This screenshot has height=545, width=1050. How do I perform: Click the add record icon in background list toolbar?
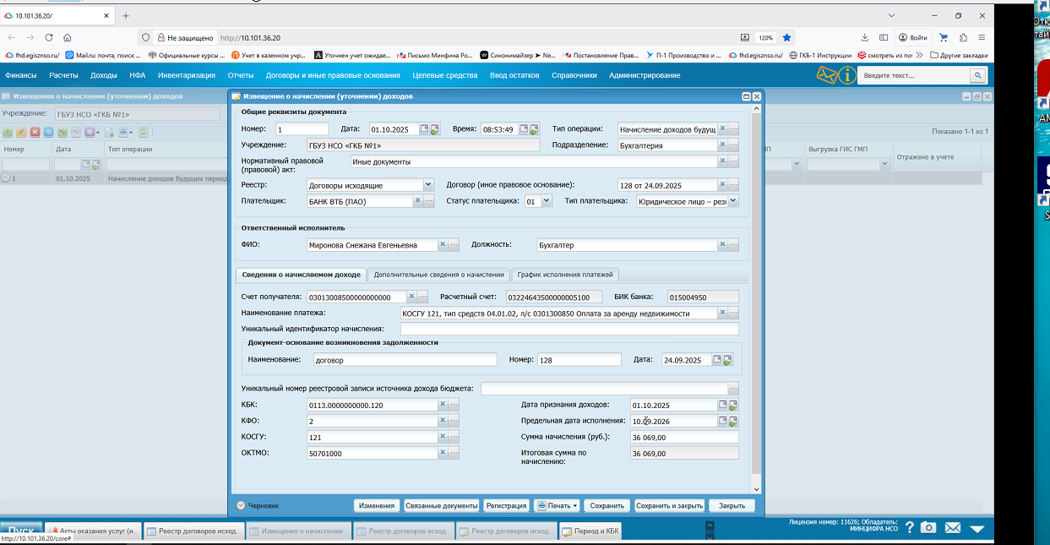click(8, 133)
